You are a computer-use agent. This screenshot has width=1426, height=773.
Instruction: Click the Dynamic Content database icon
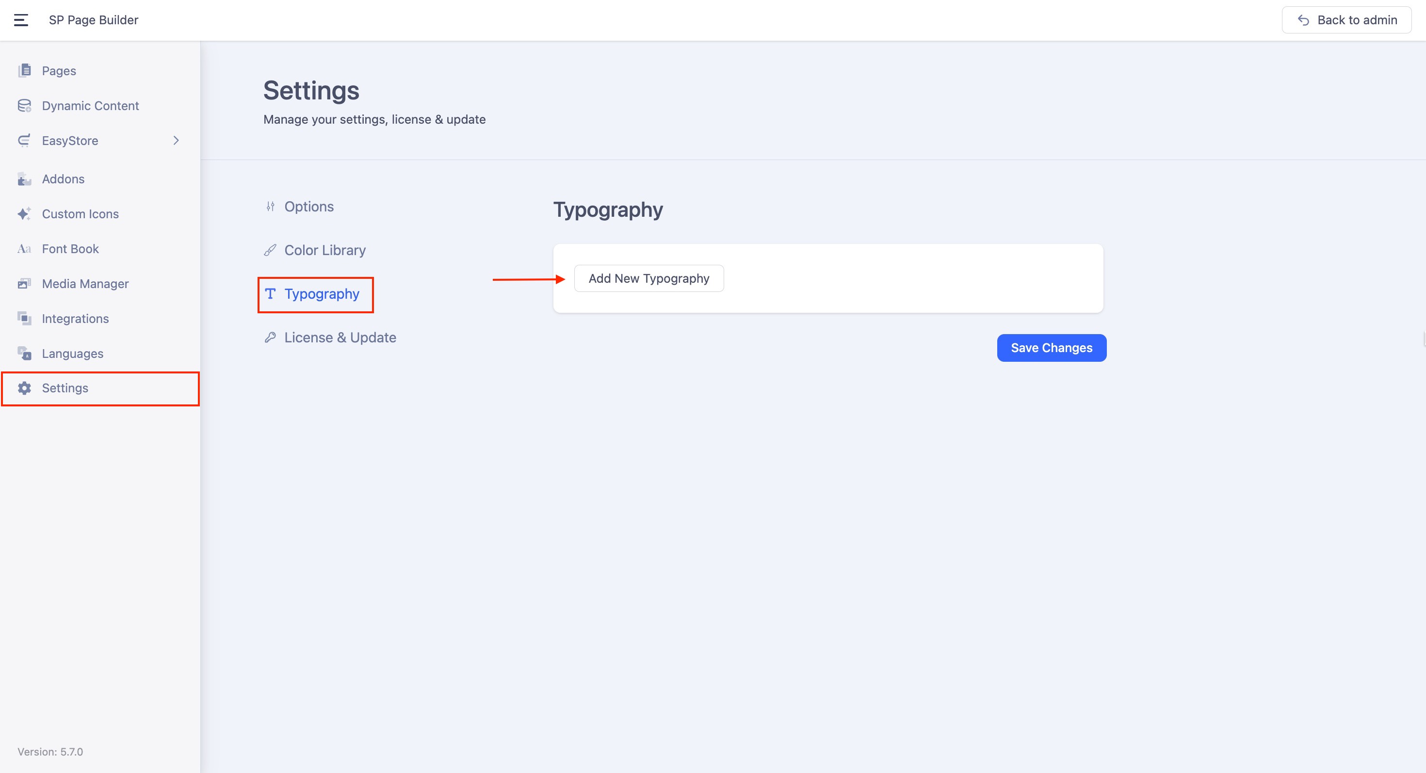point(24,106)
